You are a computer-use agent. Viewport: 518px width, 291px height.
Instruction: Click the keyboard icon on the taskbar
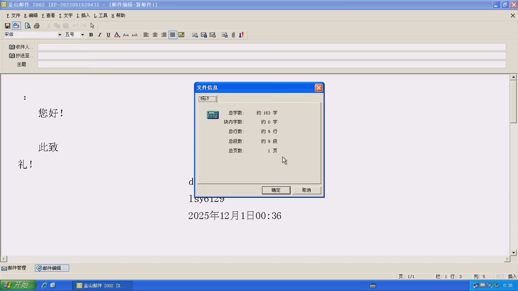373,286
